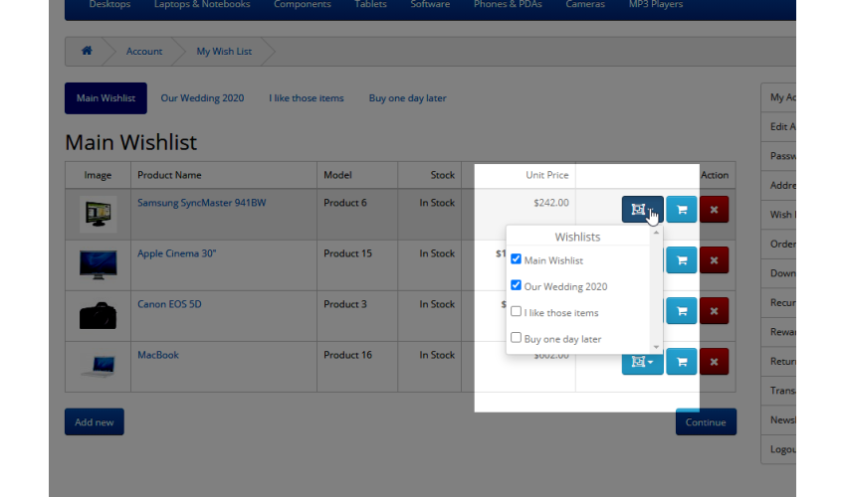846x497 pixels.
Task: Click MacBook thumbnail image
Action: 99,366
